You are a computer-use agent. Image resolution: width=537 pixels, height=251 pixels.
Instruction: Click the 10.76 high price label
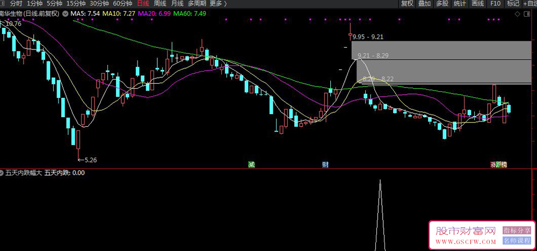click(x=13, y=24)
